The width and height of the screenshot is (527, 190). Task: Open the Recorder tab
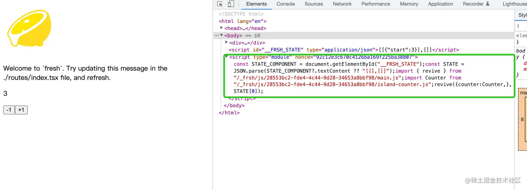476,4
